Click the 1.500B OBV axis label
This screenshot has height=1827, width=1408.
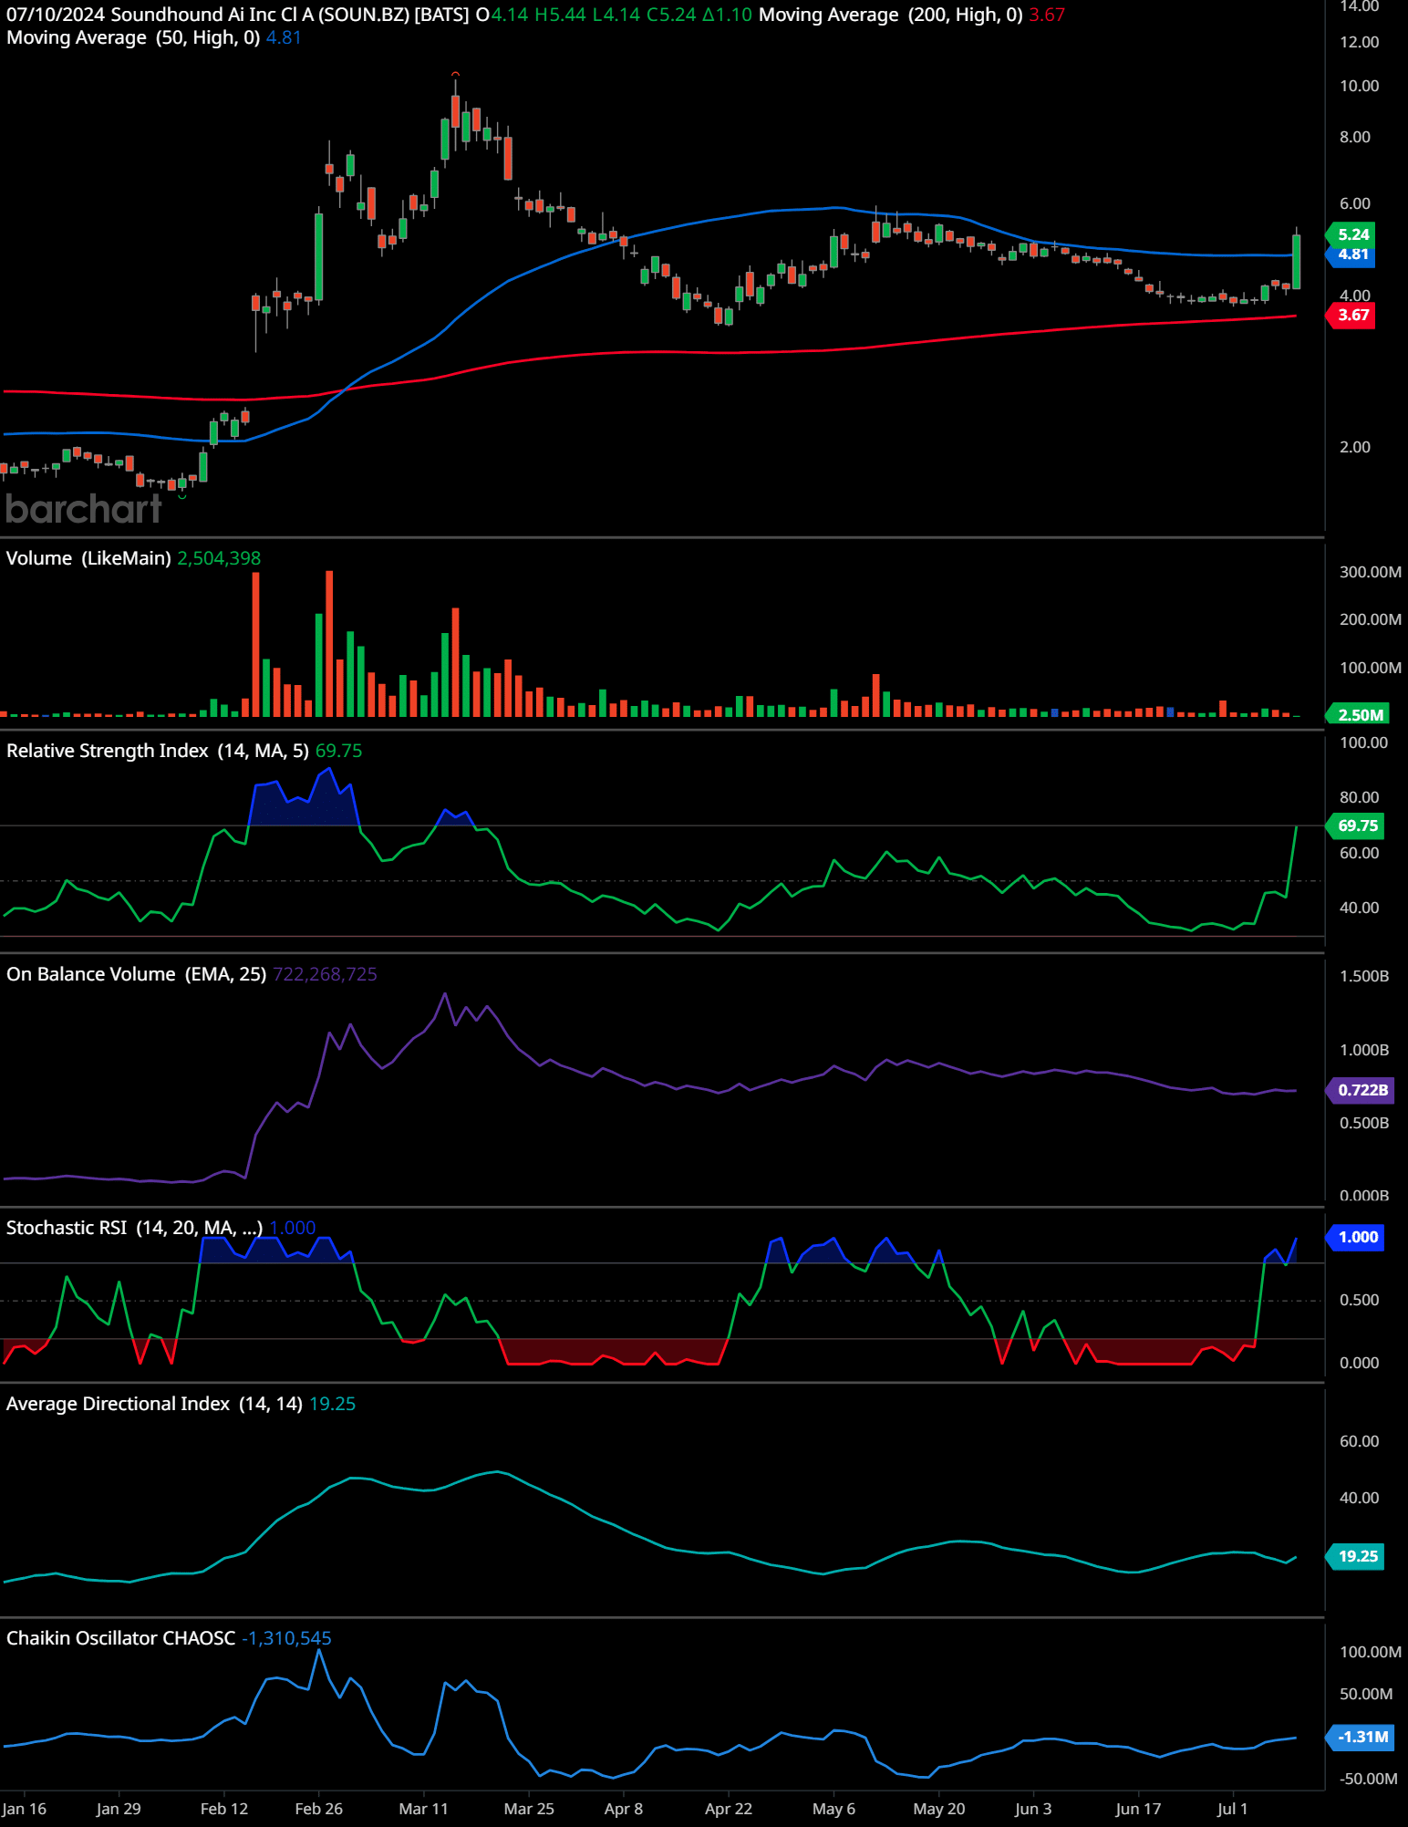coord(1364,976)
